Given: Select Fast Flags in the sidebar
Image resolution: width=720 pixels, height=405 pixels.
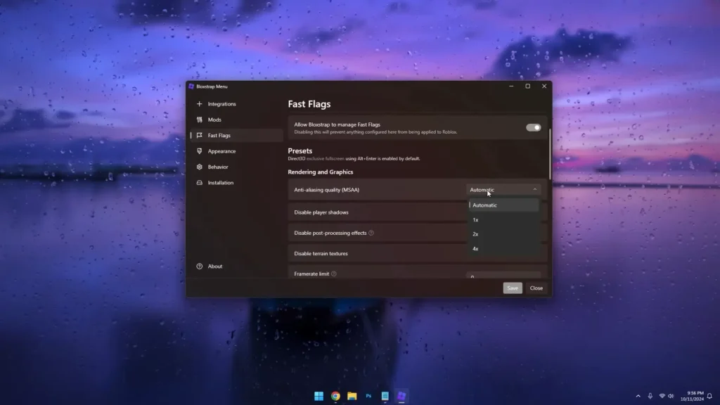Looking at the screenshot, I should tap(236, 136).
